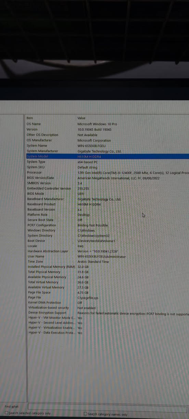Select Hyper-V Virtualization Enabled row
The image size is (189, 419).
(107, 328)
